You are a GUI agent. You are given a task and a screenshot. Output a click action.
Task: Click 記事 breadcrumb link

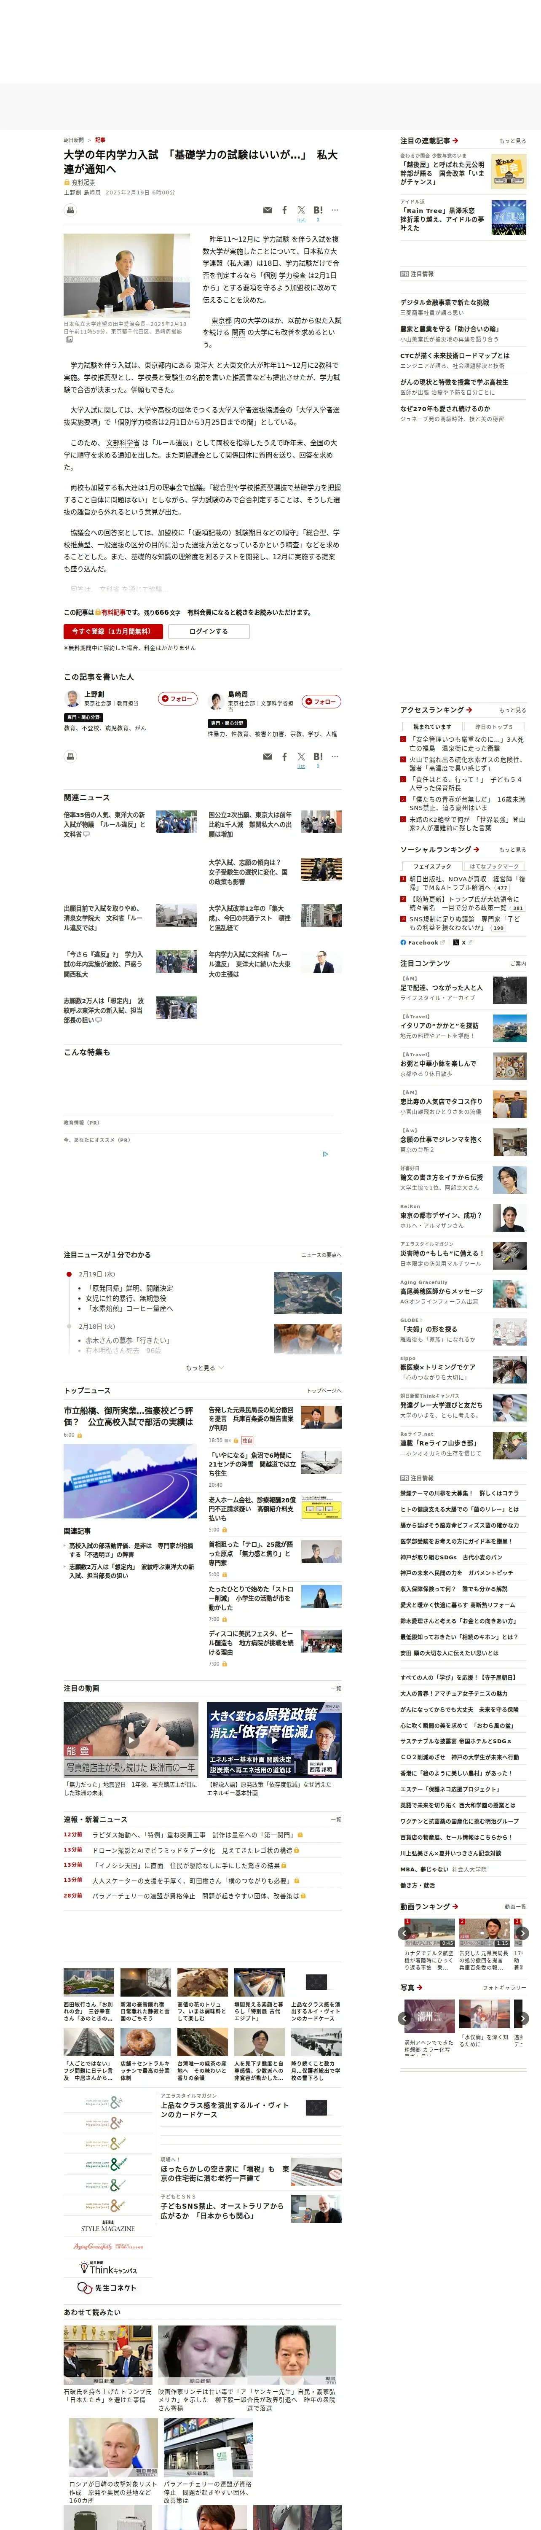pyautogui.click(x=100, y=140)
